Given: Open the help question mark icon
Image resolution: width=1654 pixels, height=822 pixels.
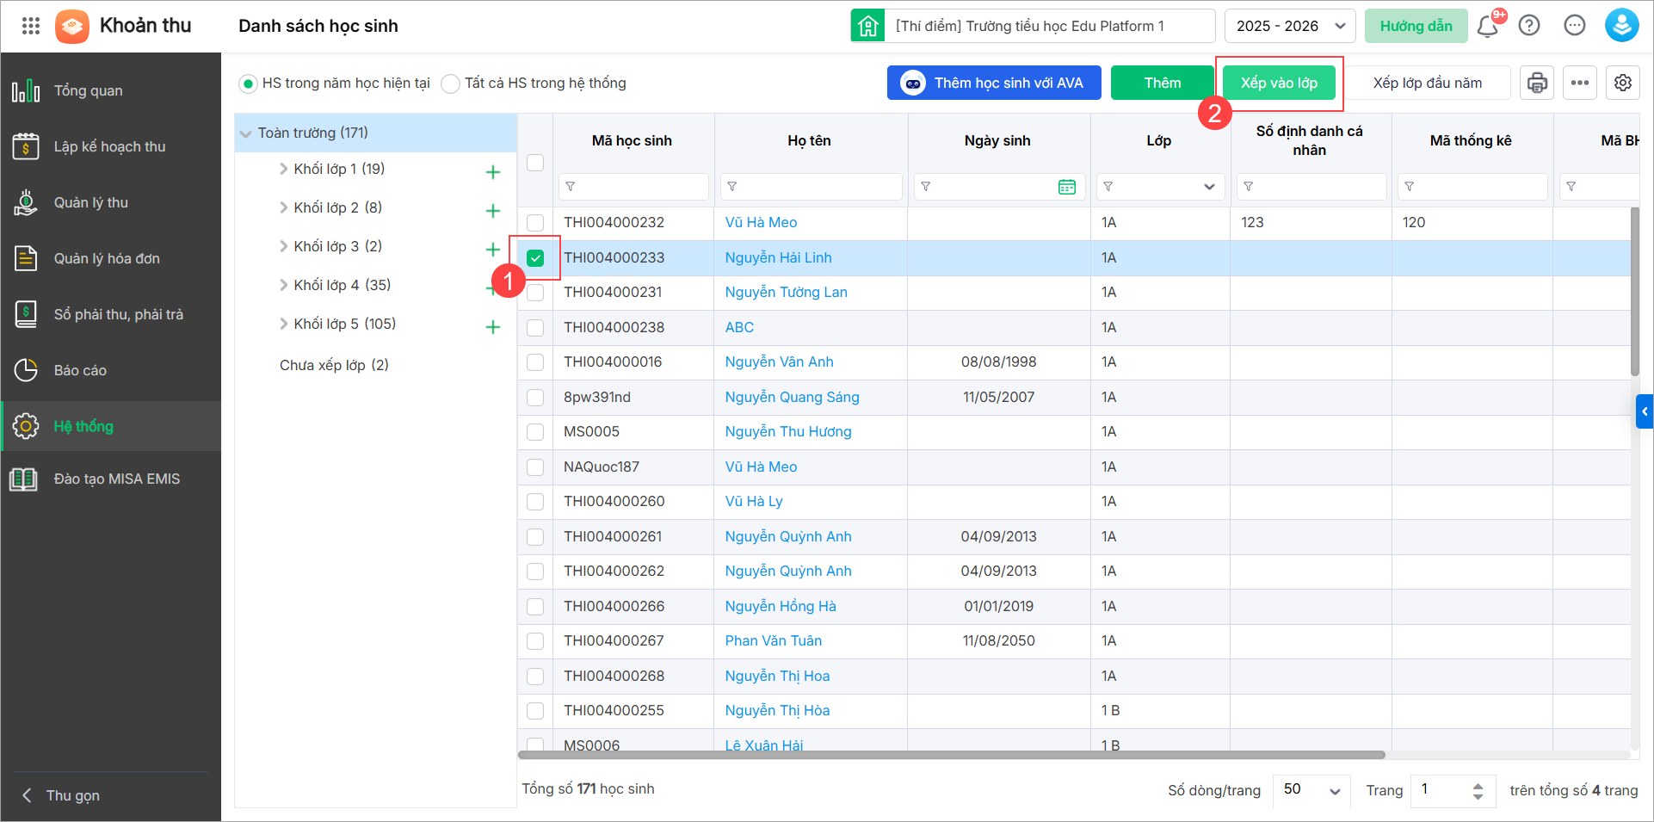Looking at the screenshot, I should [1529, 26].
